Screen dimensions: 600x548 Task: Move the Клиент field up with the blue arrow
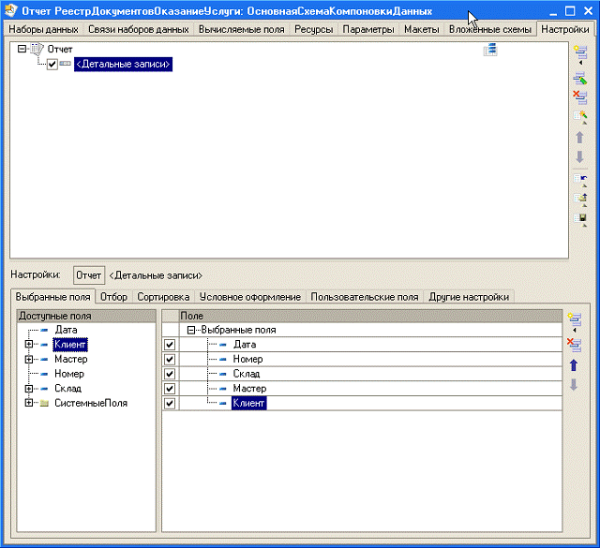point(575,365)
